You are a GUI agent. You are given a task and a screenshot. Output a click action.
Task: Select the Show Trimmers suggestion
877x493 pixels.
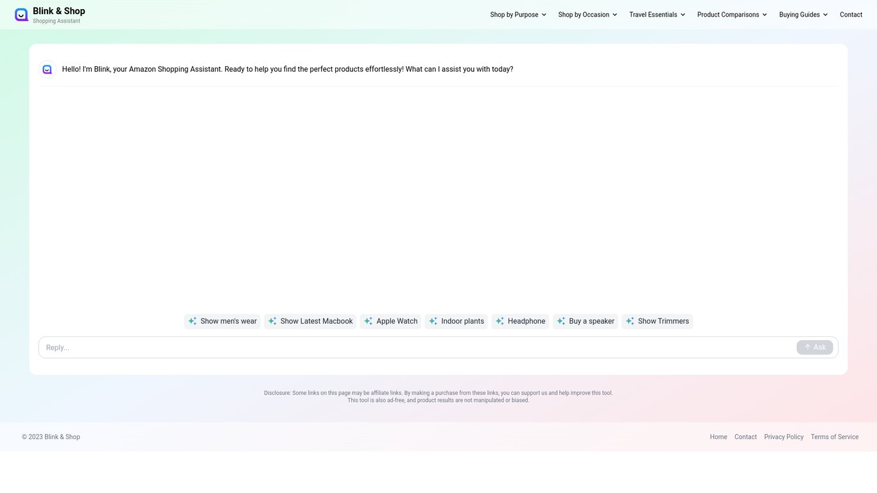tap(657, 321)
